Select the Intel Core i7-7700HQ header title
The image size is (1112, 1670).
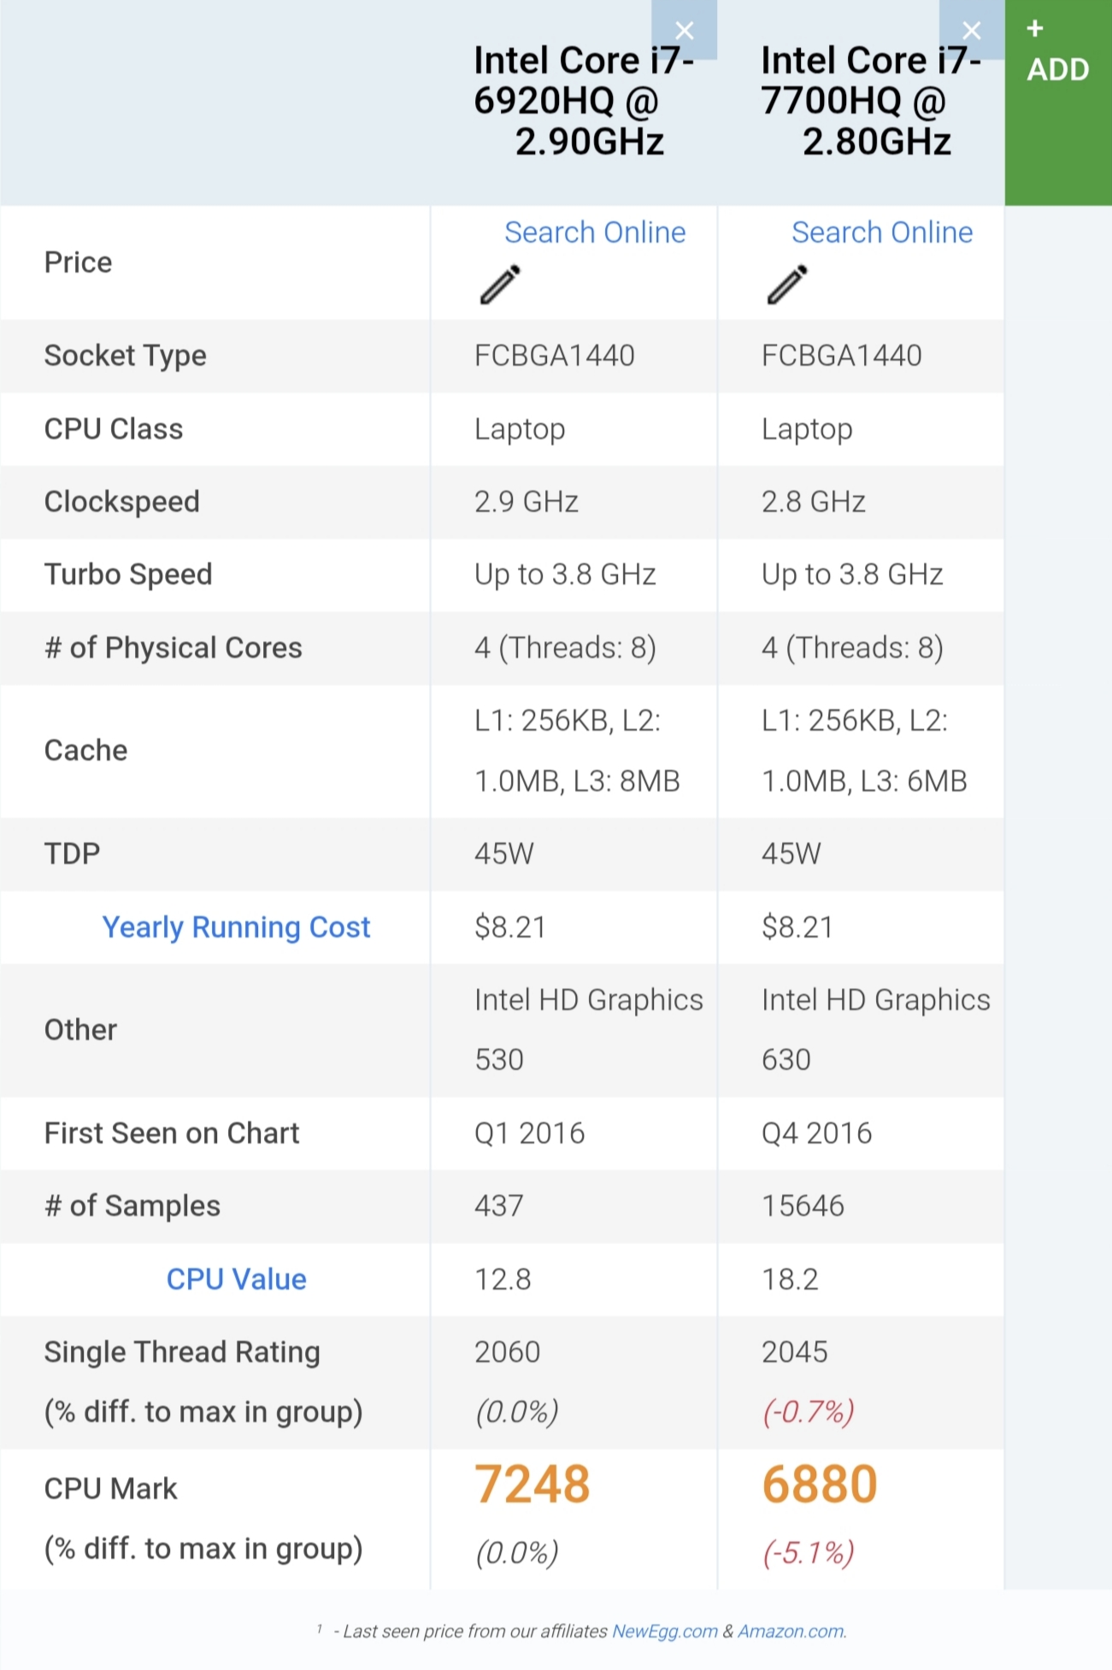870,101
